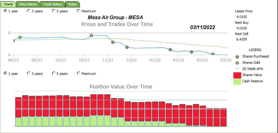
Task: Select 3 years on the price chart
Action: pyautogui.click(x=29, y=11)
